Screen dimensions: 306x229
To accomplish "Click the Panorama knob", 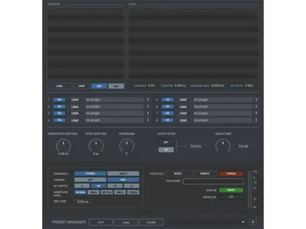I will pyautogui.click(x=127, y=146).
